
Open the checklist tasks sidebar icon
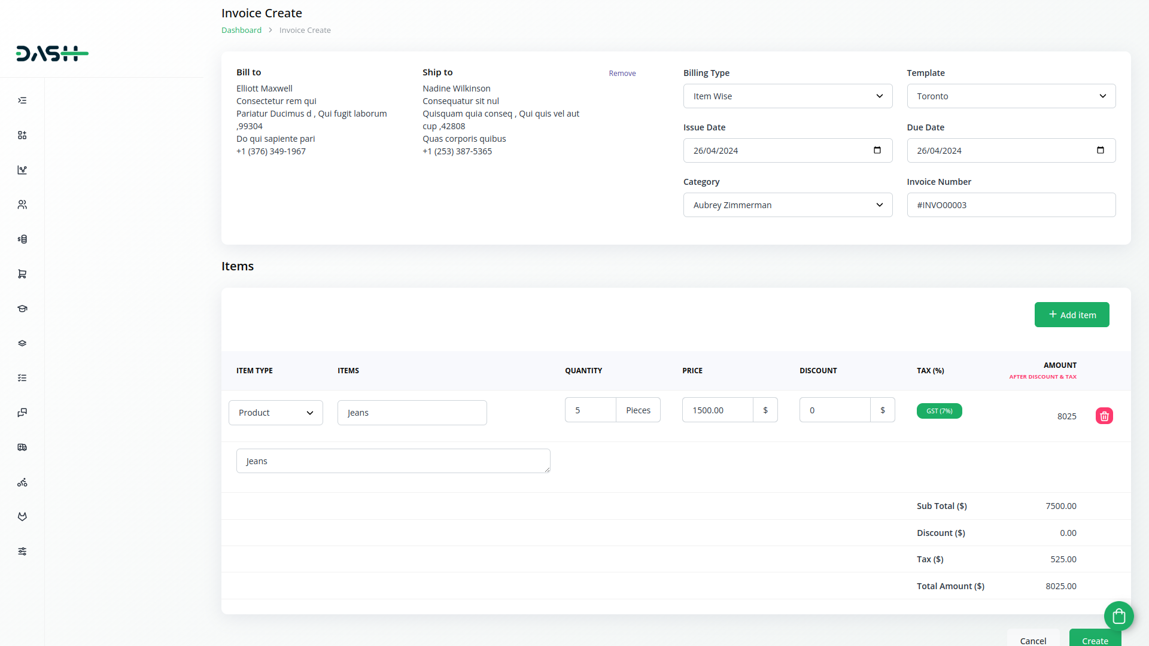click(22, 378)
